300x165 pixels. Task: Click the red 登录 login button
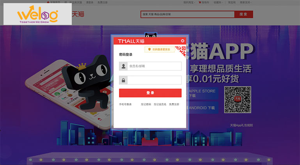click(150, 93)
